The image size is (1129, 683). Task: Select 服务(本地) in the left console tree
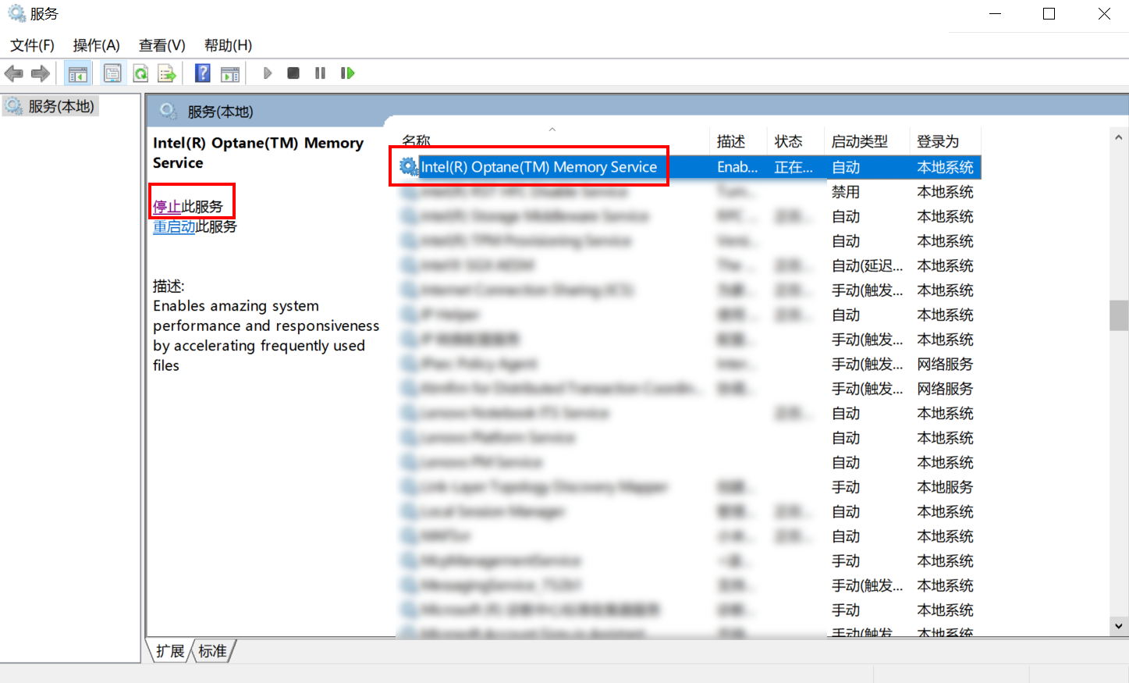(x=61, y=106)
